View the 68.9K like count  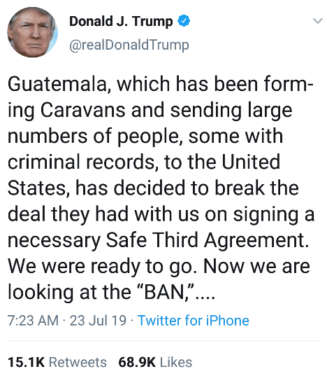point(137,362)
